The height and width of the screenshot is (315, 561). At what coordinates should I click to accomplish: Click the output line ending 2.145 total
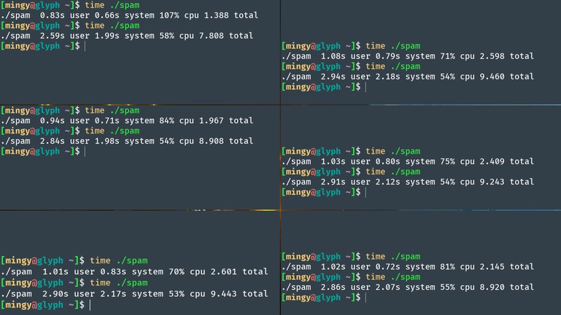click(407, 267)
